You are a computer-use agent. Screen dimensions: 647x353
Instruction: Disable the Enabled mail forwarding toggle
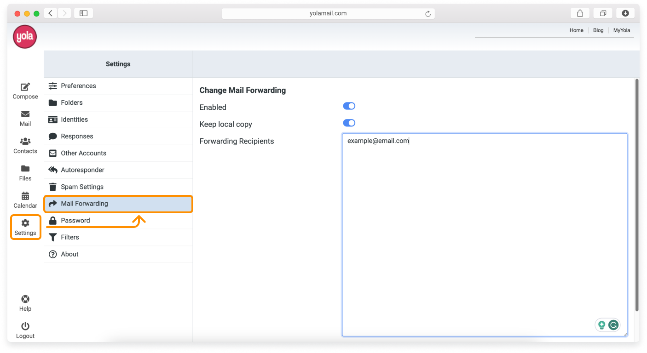tap(349, 106)
